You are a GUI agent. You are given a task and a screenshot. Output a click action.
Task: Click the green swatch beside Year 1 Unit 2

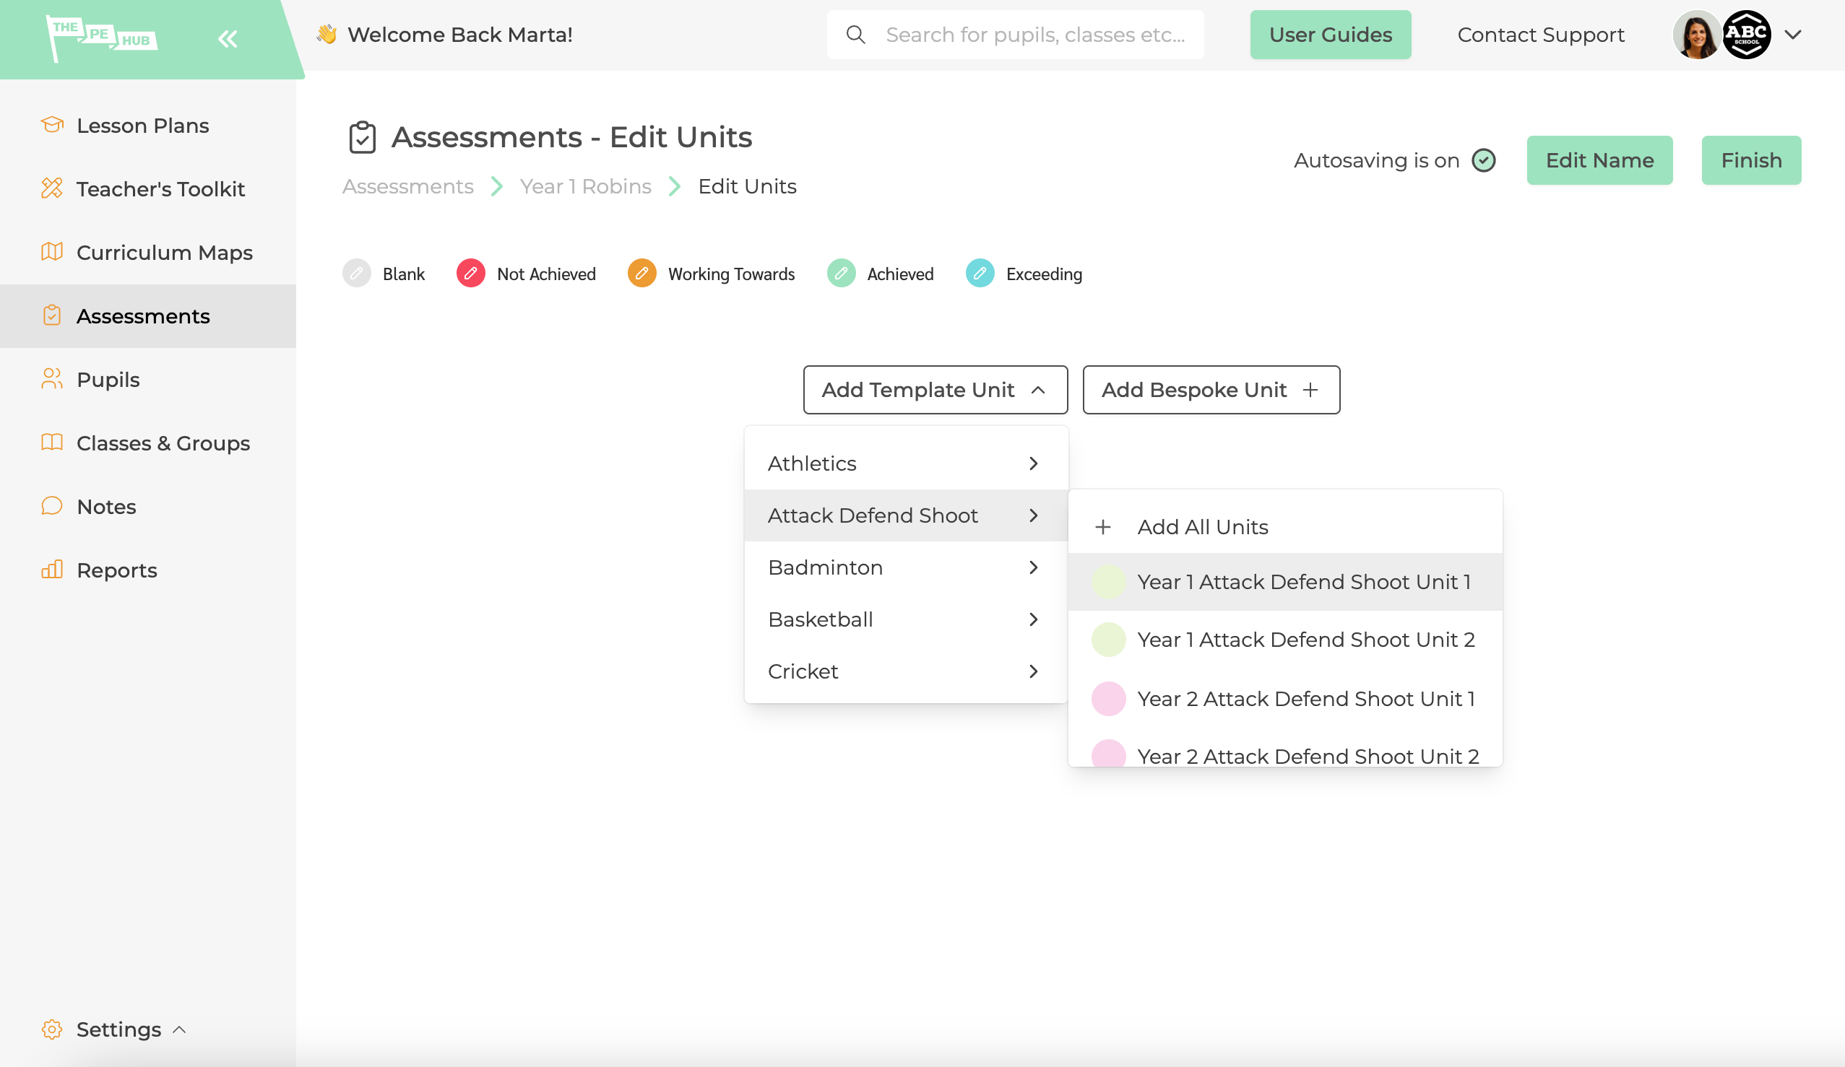[x=1107, y=639]
